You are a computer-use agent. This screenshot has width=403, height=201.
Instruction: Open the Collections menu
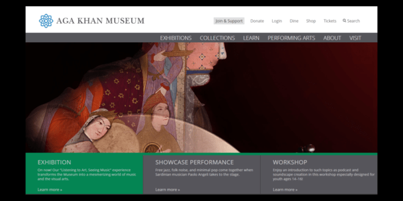(x=217, y=38)
